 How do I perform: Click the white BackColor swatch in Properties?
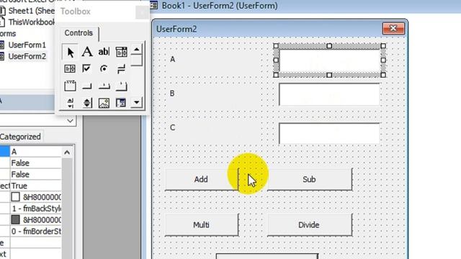coord(15,196)
